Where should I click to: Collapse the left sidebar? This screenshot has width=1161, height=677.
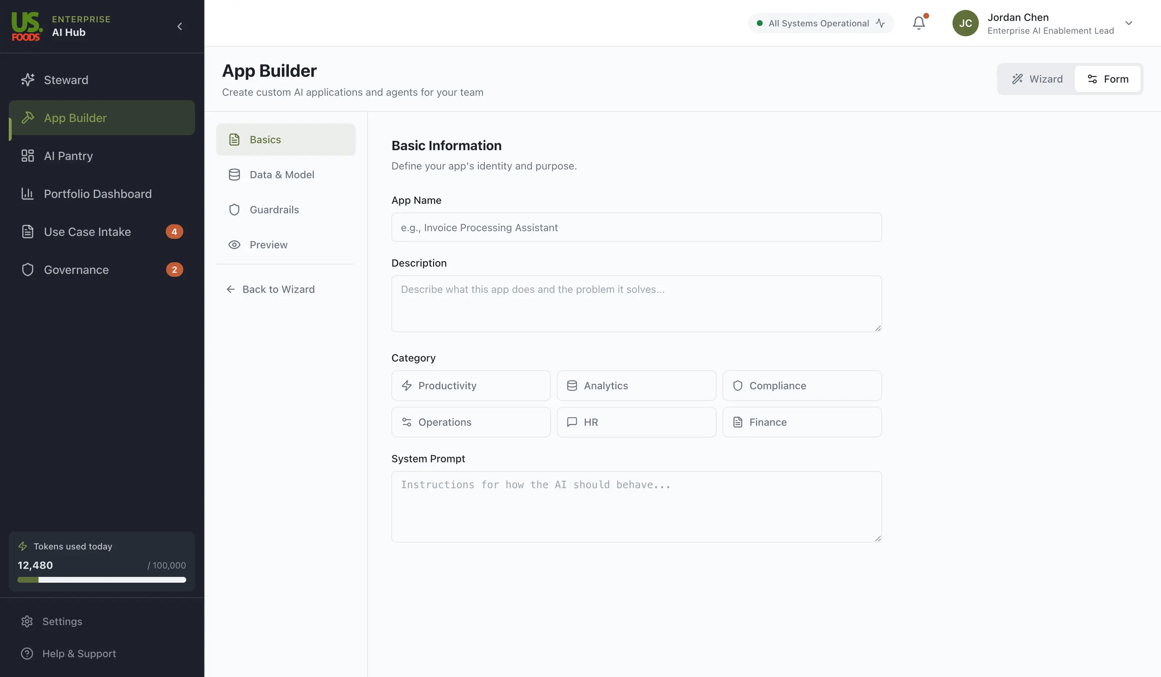click(x=180, y=26)
